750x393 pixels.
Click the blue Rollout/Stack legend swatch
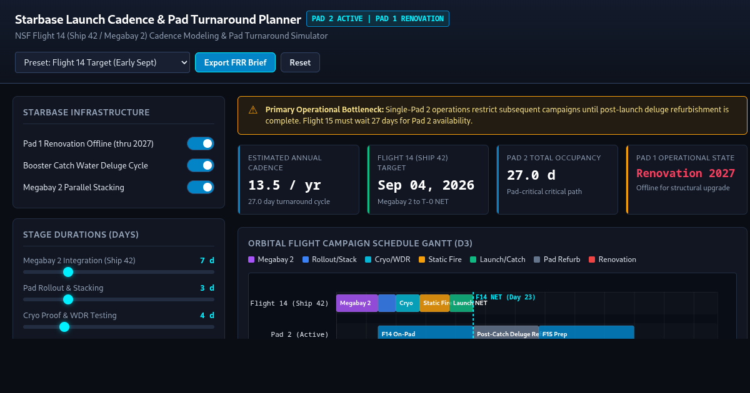(x=306, y=260)
